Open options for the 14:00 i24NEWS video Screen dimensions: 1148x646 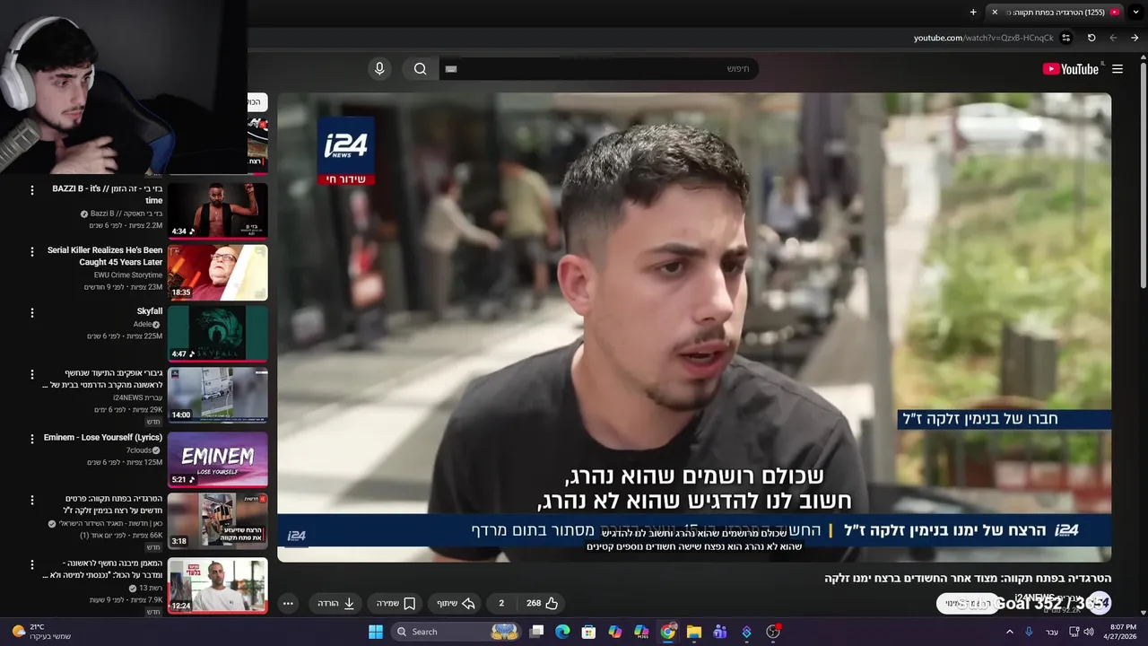(x=32, y=374)
